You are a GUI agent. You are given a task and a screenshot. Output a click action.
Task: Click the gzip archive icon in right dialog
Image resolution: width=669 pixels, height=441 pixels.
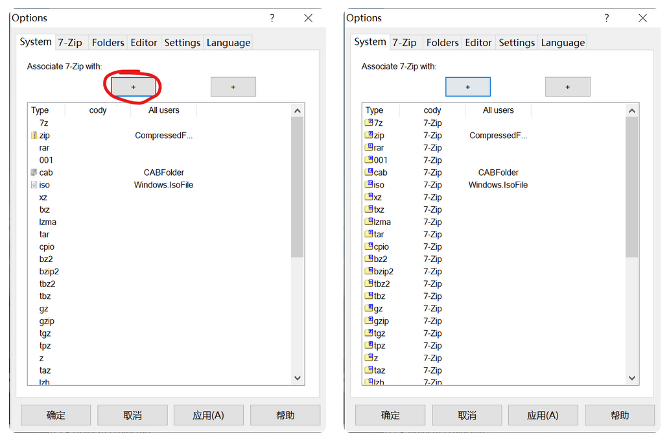coord(369,321)
